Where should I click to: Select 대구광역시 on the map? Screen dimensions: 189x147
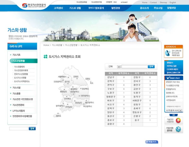click(85, 96)
